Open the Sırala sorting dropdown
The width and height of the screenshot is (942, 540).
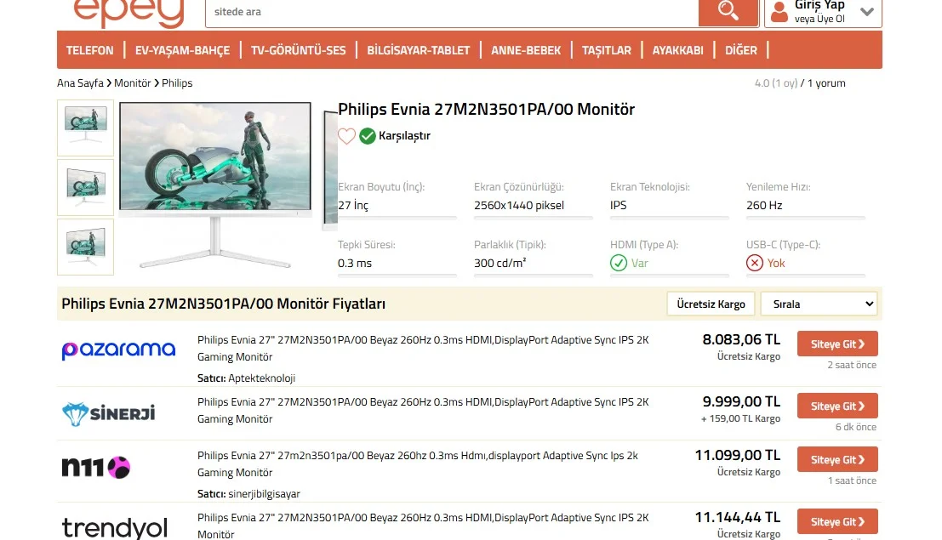pos(819,304)
